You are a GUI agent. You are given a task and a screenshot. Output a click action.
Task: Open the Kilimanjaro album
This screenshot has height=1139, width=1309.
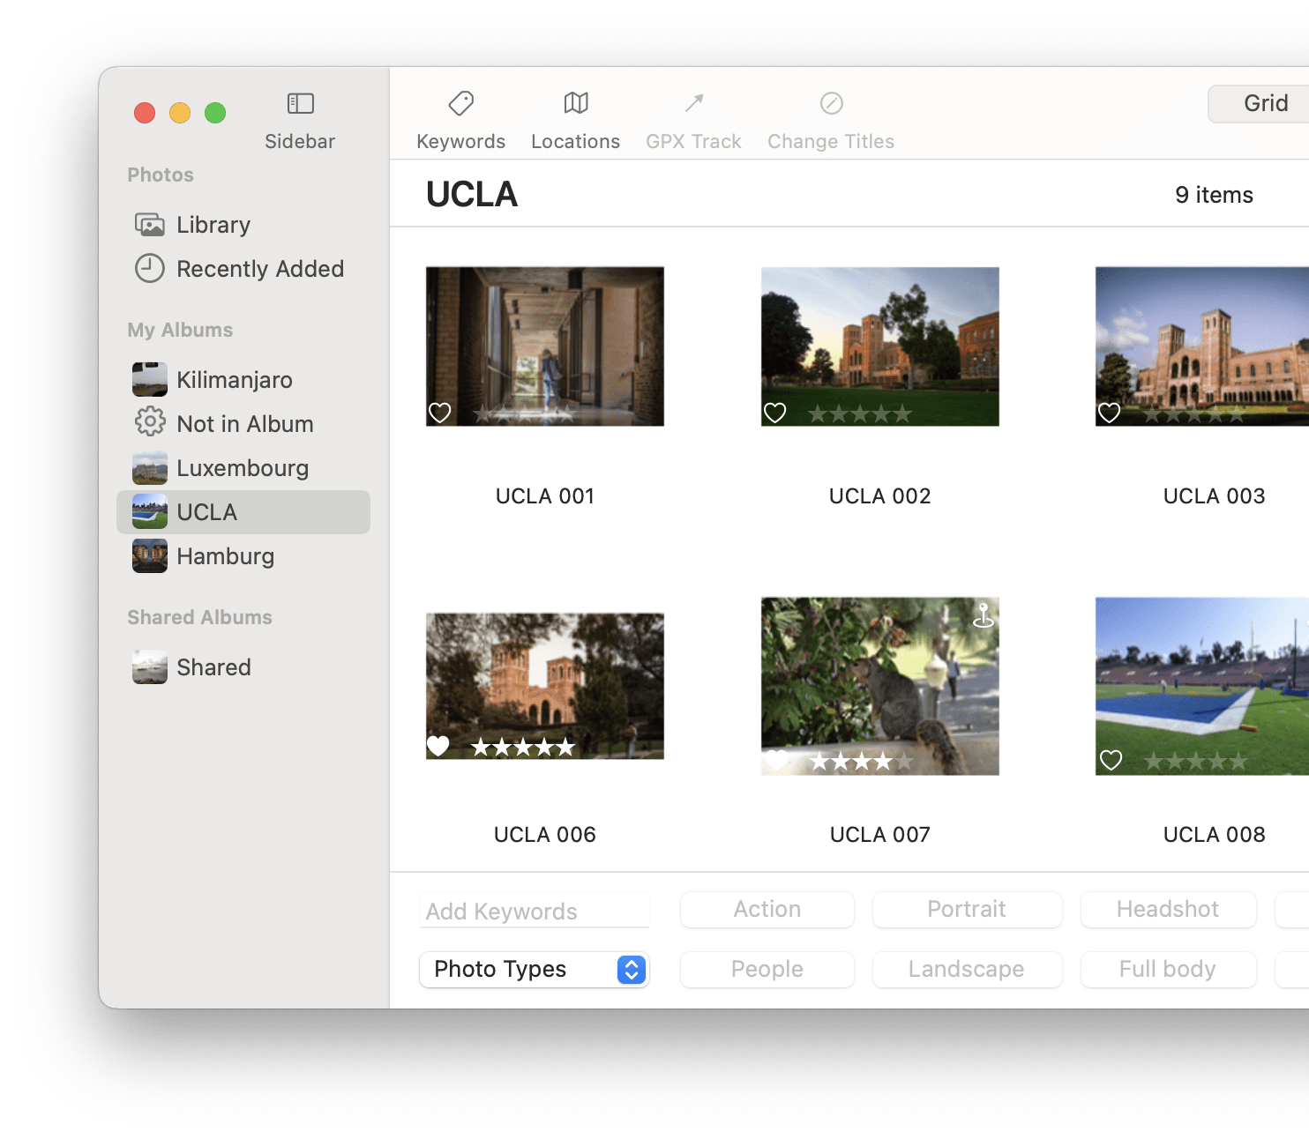coord(243,380)
